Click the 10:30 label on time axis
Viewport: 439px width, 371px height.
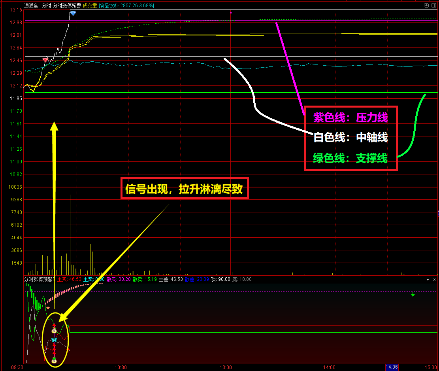pos(121,367)
